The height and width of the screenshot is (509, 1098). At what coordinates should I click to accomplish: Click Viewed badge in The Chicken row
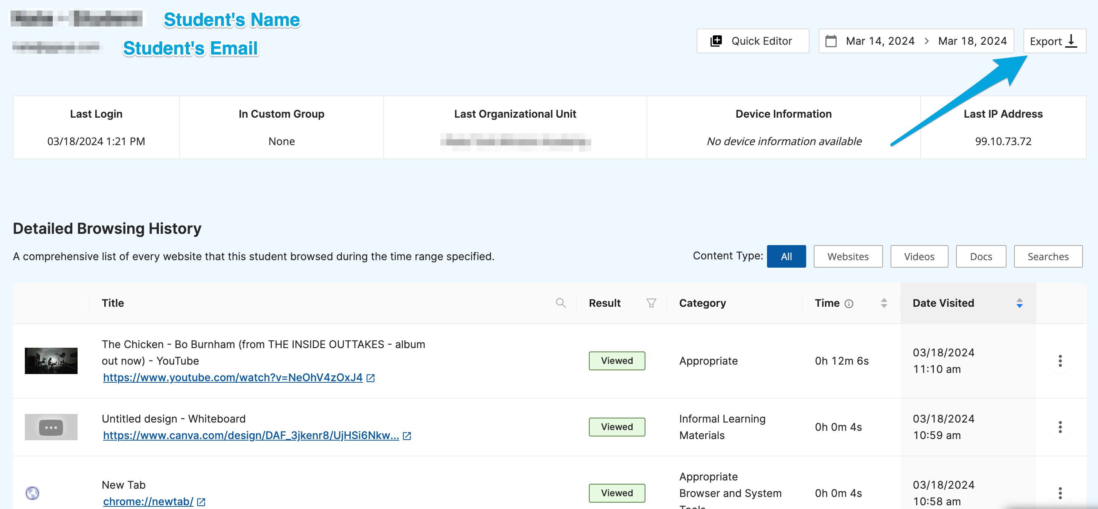click(617, 361)
